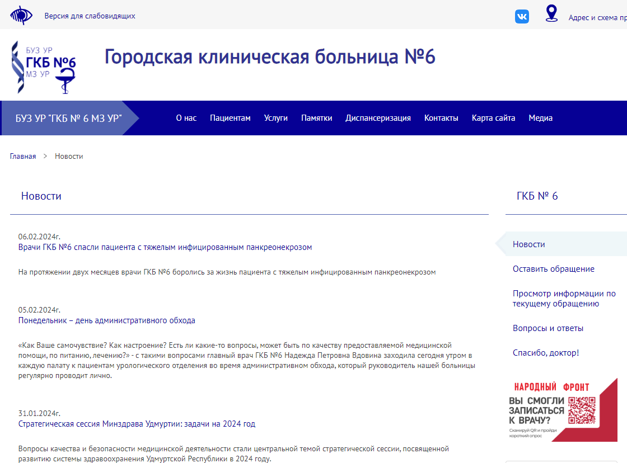
Task: Click the Городская клиническая больница №6 title
Action: pyautogui.click(x=270, y=56)
